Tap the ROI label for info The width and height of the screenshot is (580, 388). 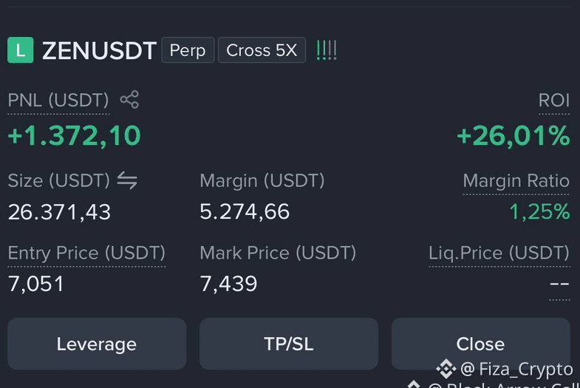pyautogui.click(x=554, y=101)
